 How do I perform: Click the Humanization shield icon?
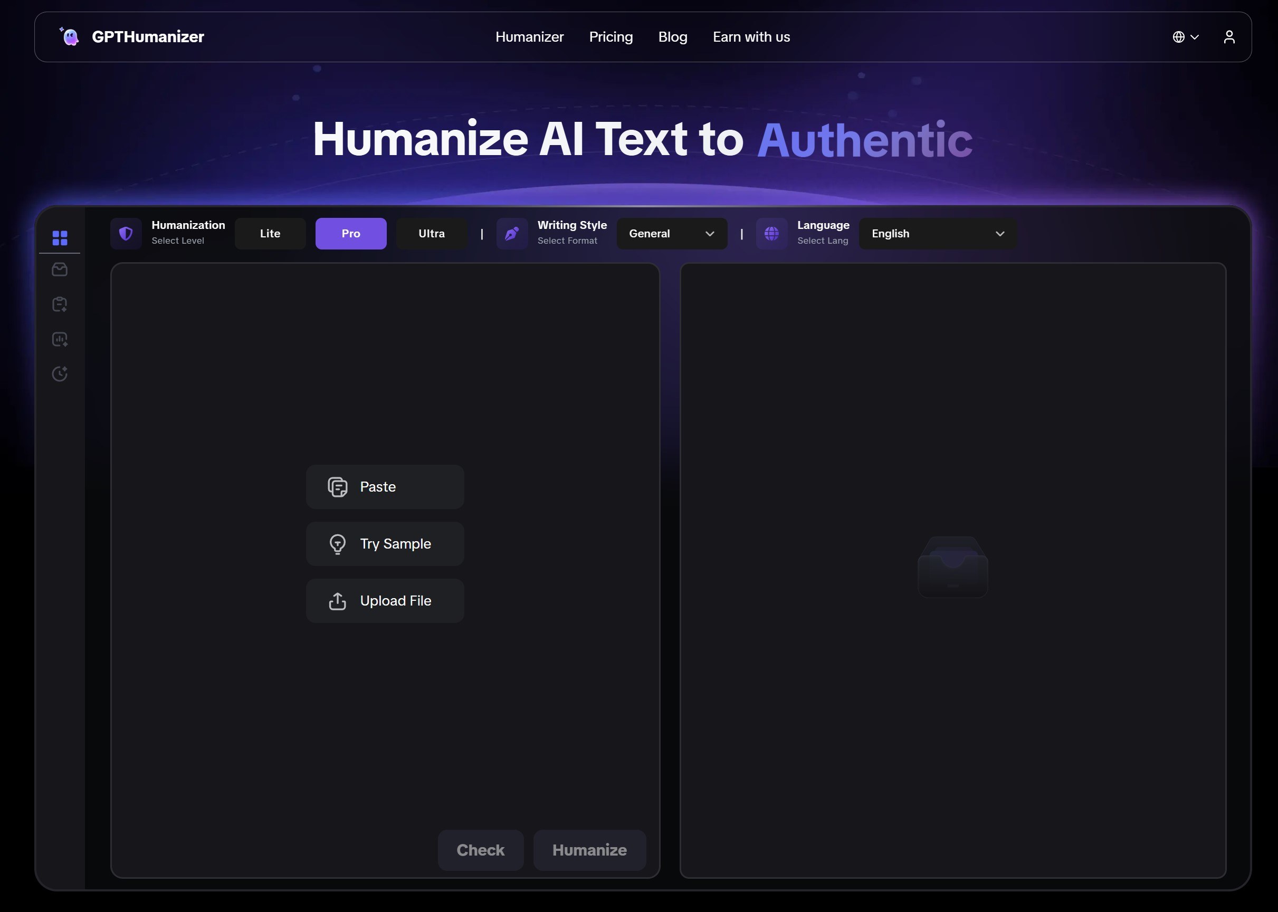(x=126, y=233)
